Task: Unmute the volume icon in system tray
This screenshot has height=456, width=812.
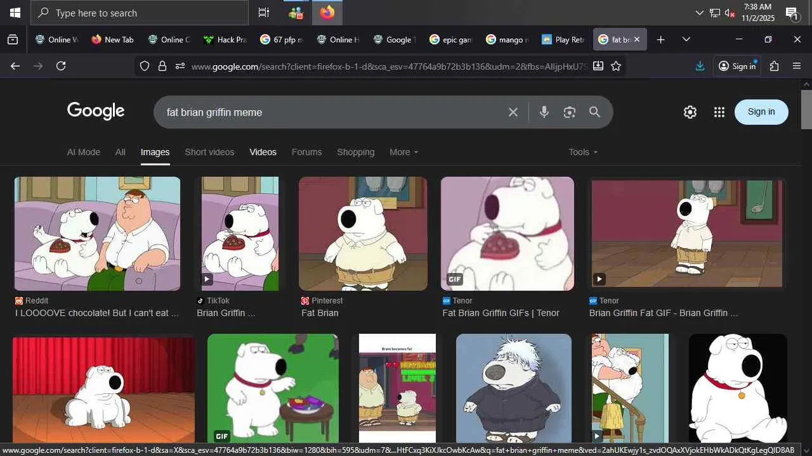Action: coord(730,13)
